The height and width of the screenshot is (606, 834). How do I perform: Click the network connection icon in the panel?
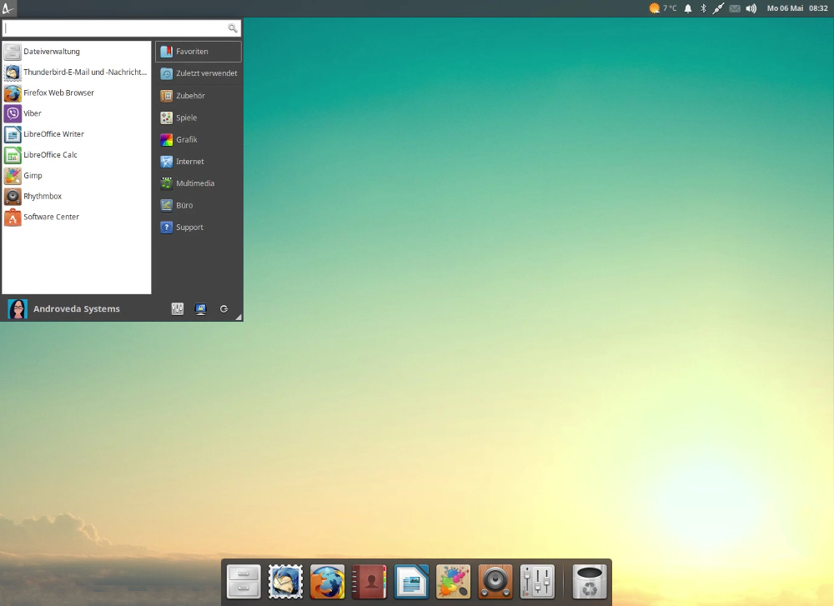tap(718, 8)
